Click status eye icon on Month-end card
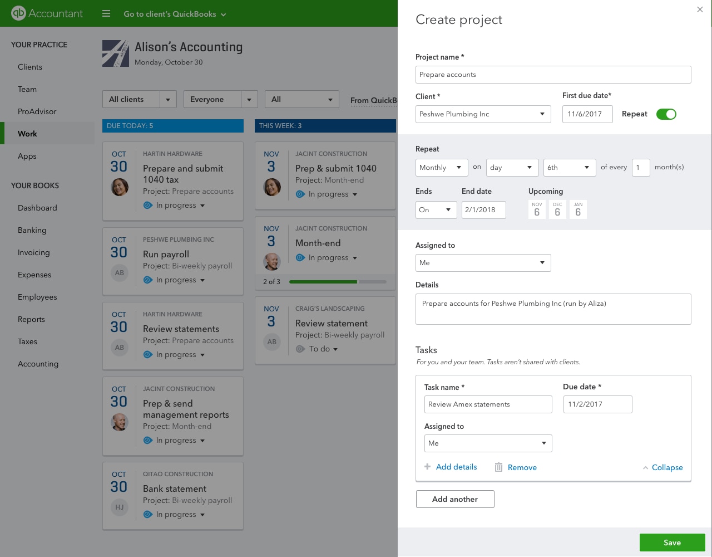Viewport: 712px width, 557px height. tap(300, 258)
